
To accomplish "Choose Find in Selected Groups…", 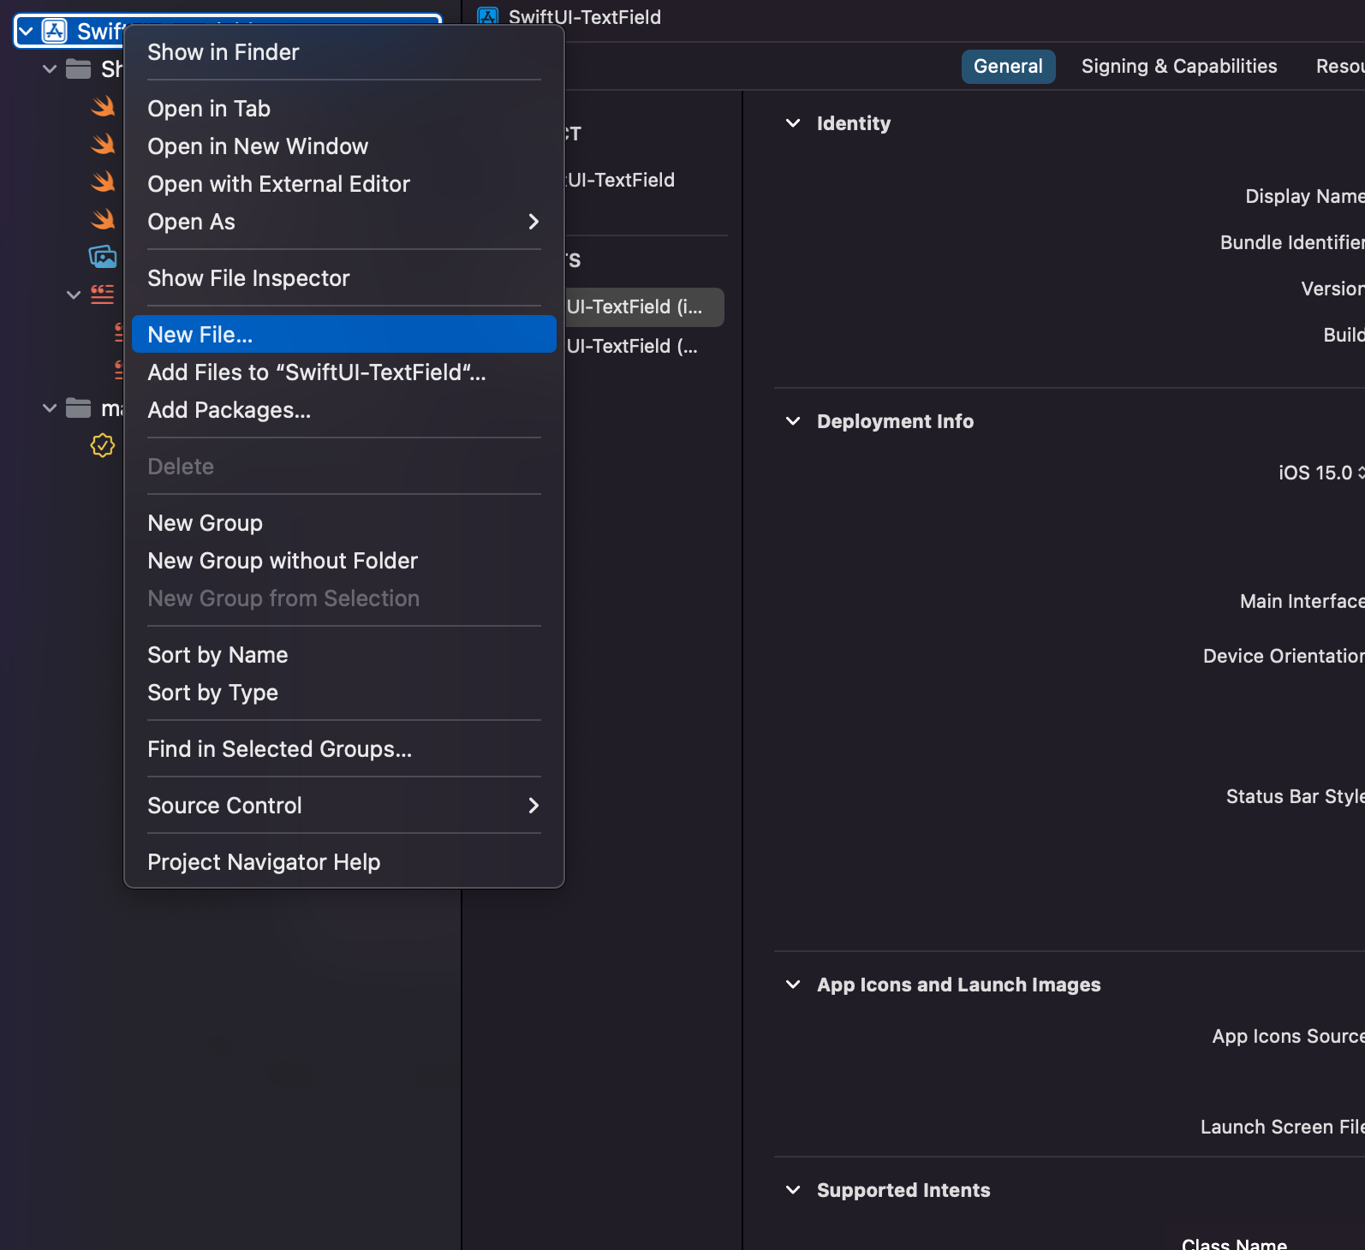I will (x=344, y=749).
